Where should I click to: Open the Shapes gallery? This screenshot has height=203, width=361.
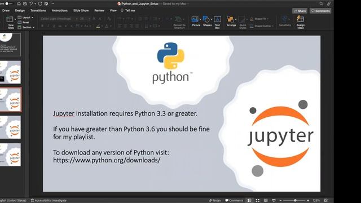coord(207,21)
